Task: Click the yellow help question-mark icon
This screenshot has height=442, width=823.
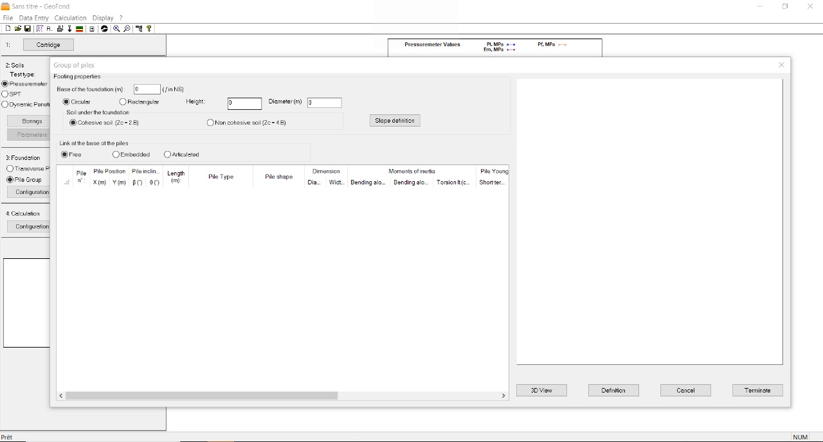Action: [x=149, y=28]
